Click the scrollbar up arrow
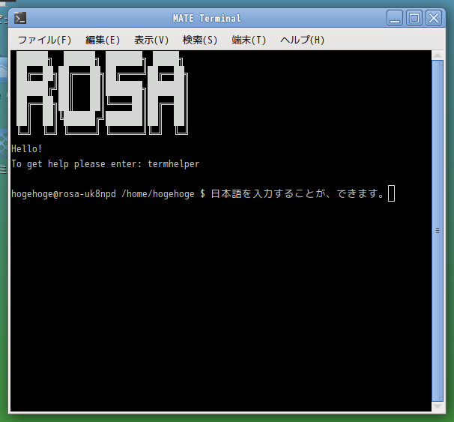The width and height of the screenshot is (454, 422). tap(438, 55)
